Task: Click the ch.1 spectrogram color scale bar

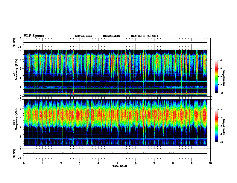Action: 216,77
